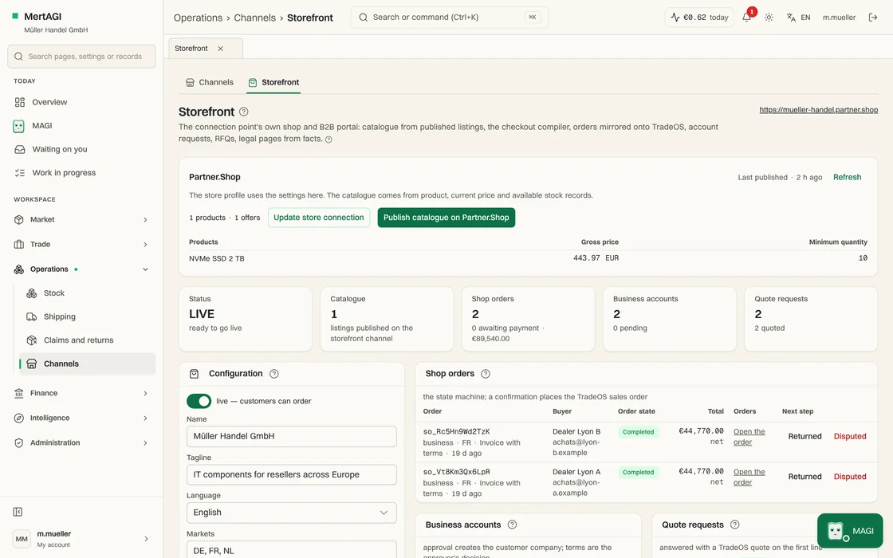Screen dimensions: 893x558
Task: Toggle the live customers can order switch
Action: click(x=199, y=401)
